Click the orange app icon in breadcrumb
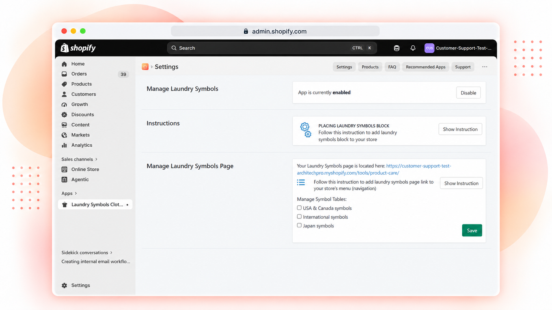552x310 pixels. (x=145, y=67)
